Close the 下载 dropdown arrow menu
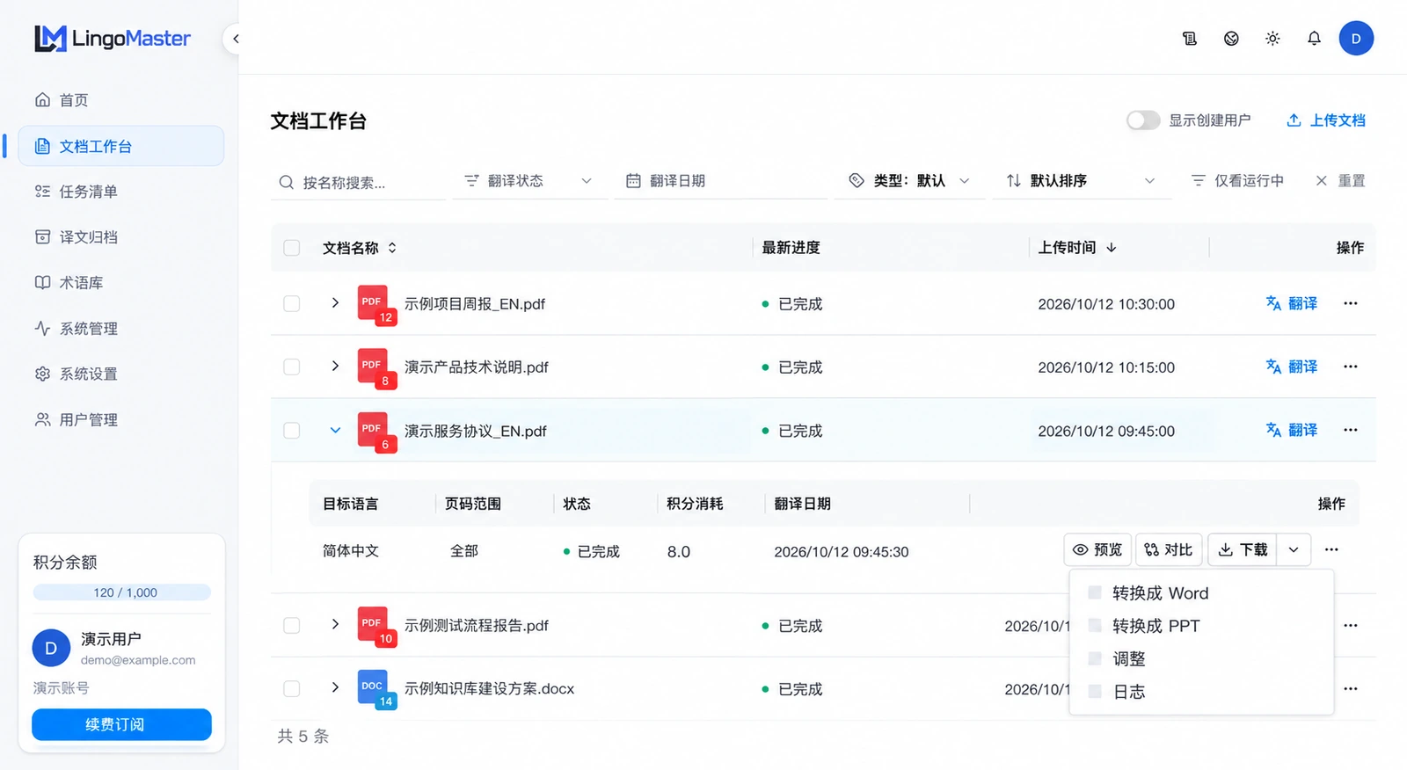 [1294, 550]
